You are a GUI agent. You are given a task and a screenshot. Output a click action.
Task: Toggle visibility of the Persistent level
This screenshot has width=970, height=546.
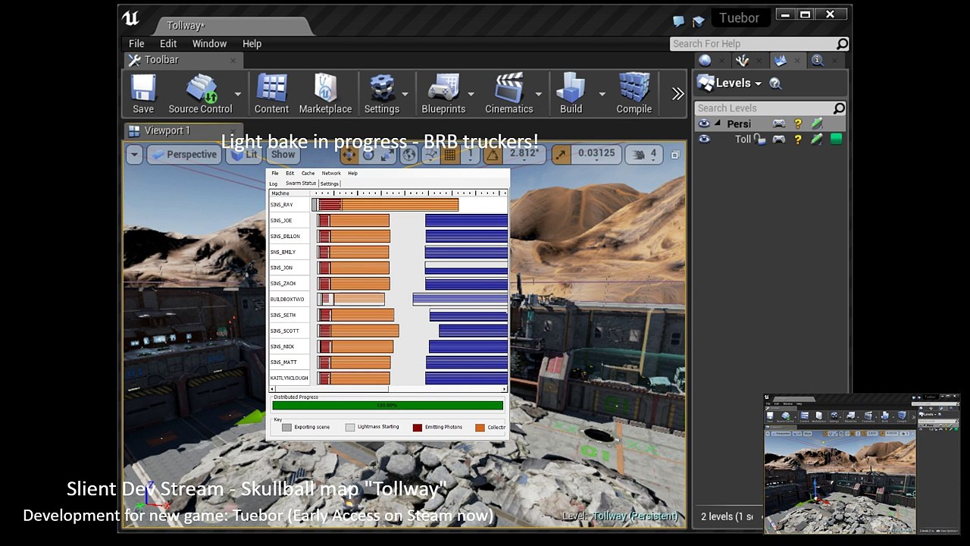click(705, 124)
